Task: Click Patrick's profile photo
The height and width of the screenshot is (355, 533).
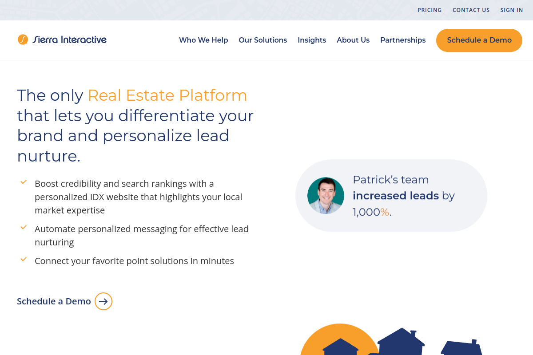Action: point(326,196)
